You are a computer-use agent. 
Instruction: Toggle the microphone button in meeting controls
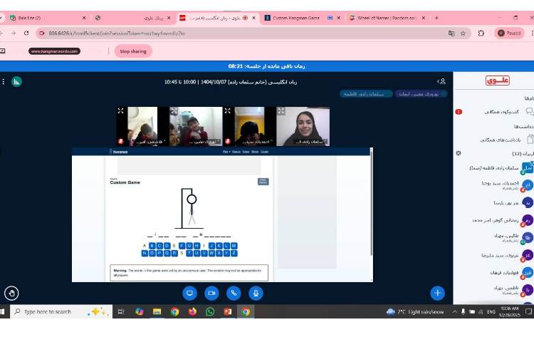[x=256, y=293]
